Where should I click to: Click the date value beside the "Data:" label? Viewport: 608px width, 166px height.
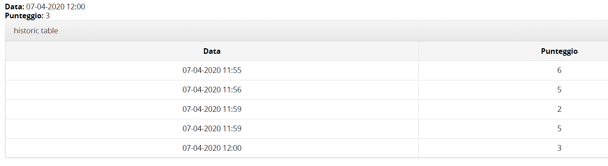click(56, 7)
